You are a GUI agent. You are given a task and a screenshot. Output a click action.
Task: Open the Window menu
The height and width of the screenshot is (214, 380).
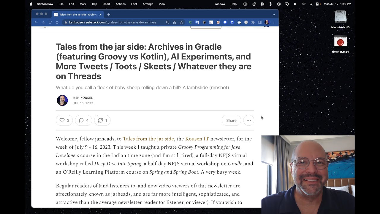click(220, 4)
